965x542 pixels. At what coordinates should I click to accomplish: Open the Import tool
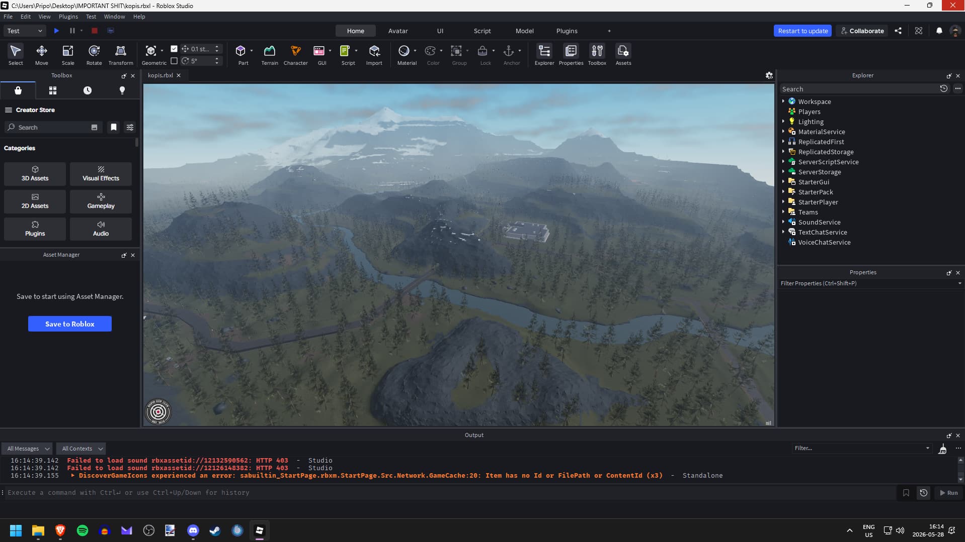pyautogui.click(x=374, y=55)
